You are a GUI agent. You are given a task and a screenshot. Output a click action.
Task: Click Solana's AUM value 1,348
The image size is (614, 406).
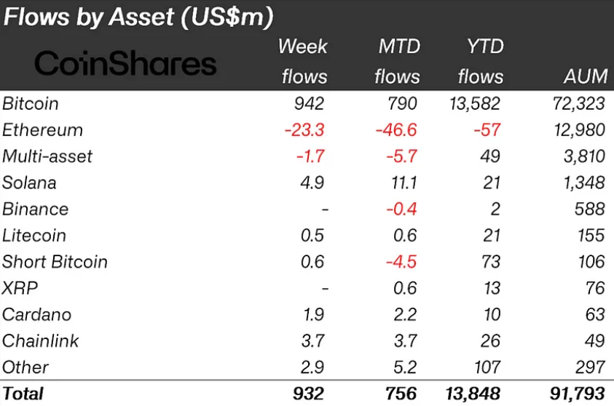click(584, 183)
